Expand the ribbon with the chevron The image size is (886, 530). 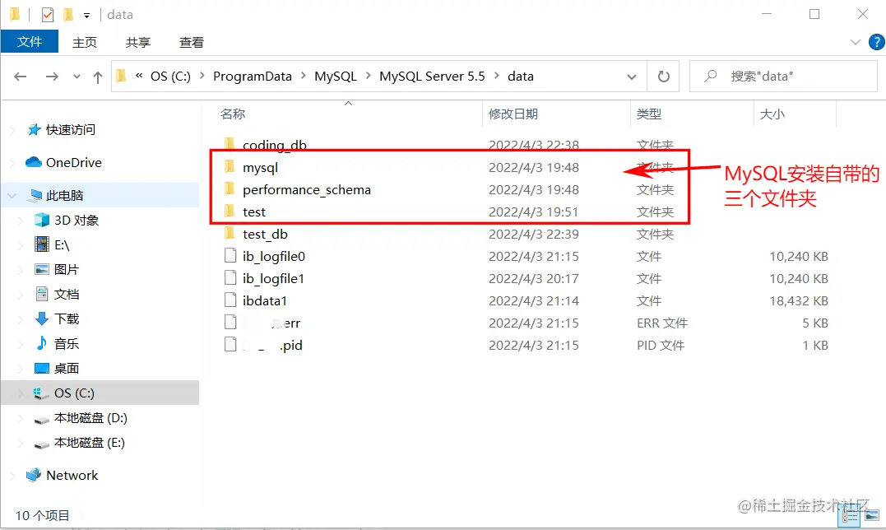tap(856, 42)
